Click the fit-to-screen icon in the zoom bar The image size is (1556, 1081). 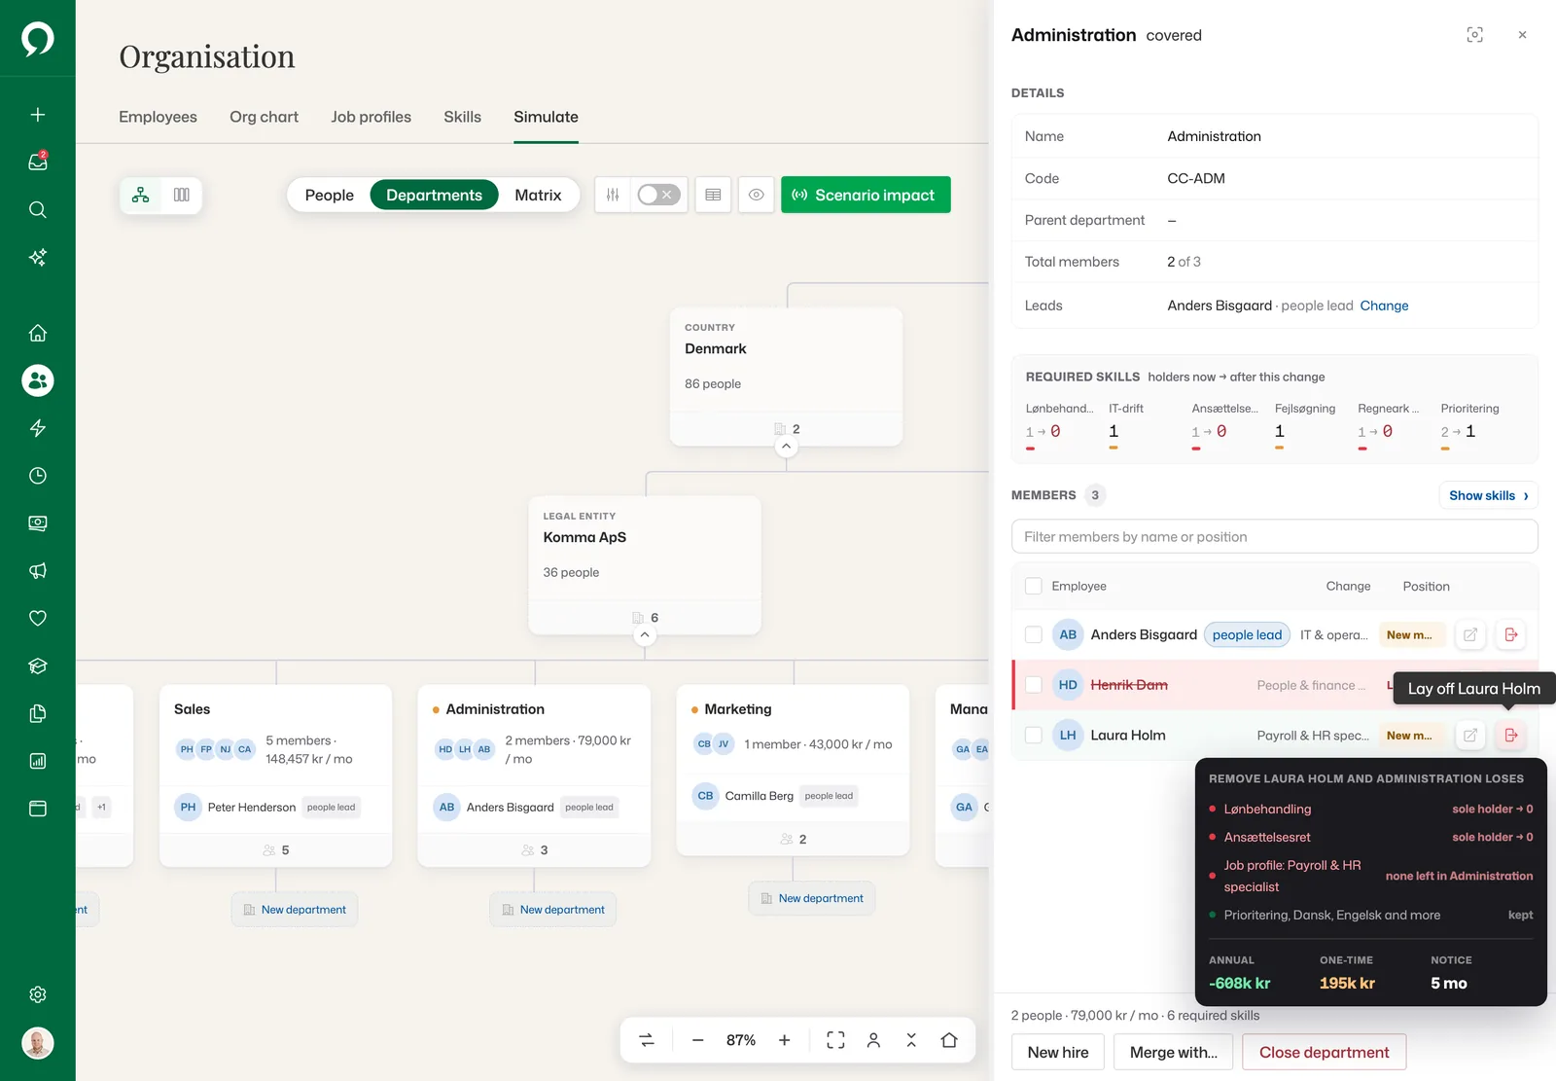[835, 1040]
